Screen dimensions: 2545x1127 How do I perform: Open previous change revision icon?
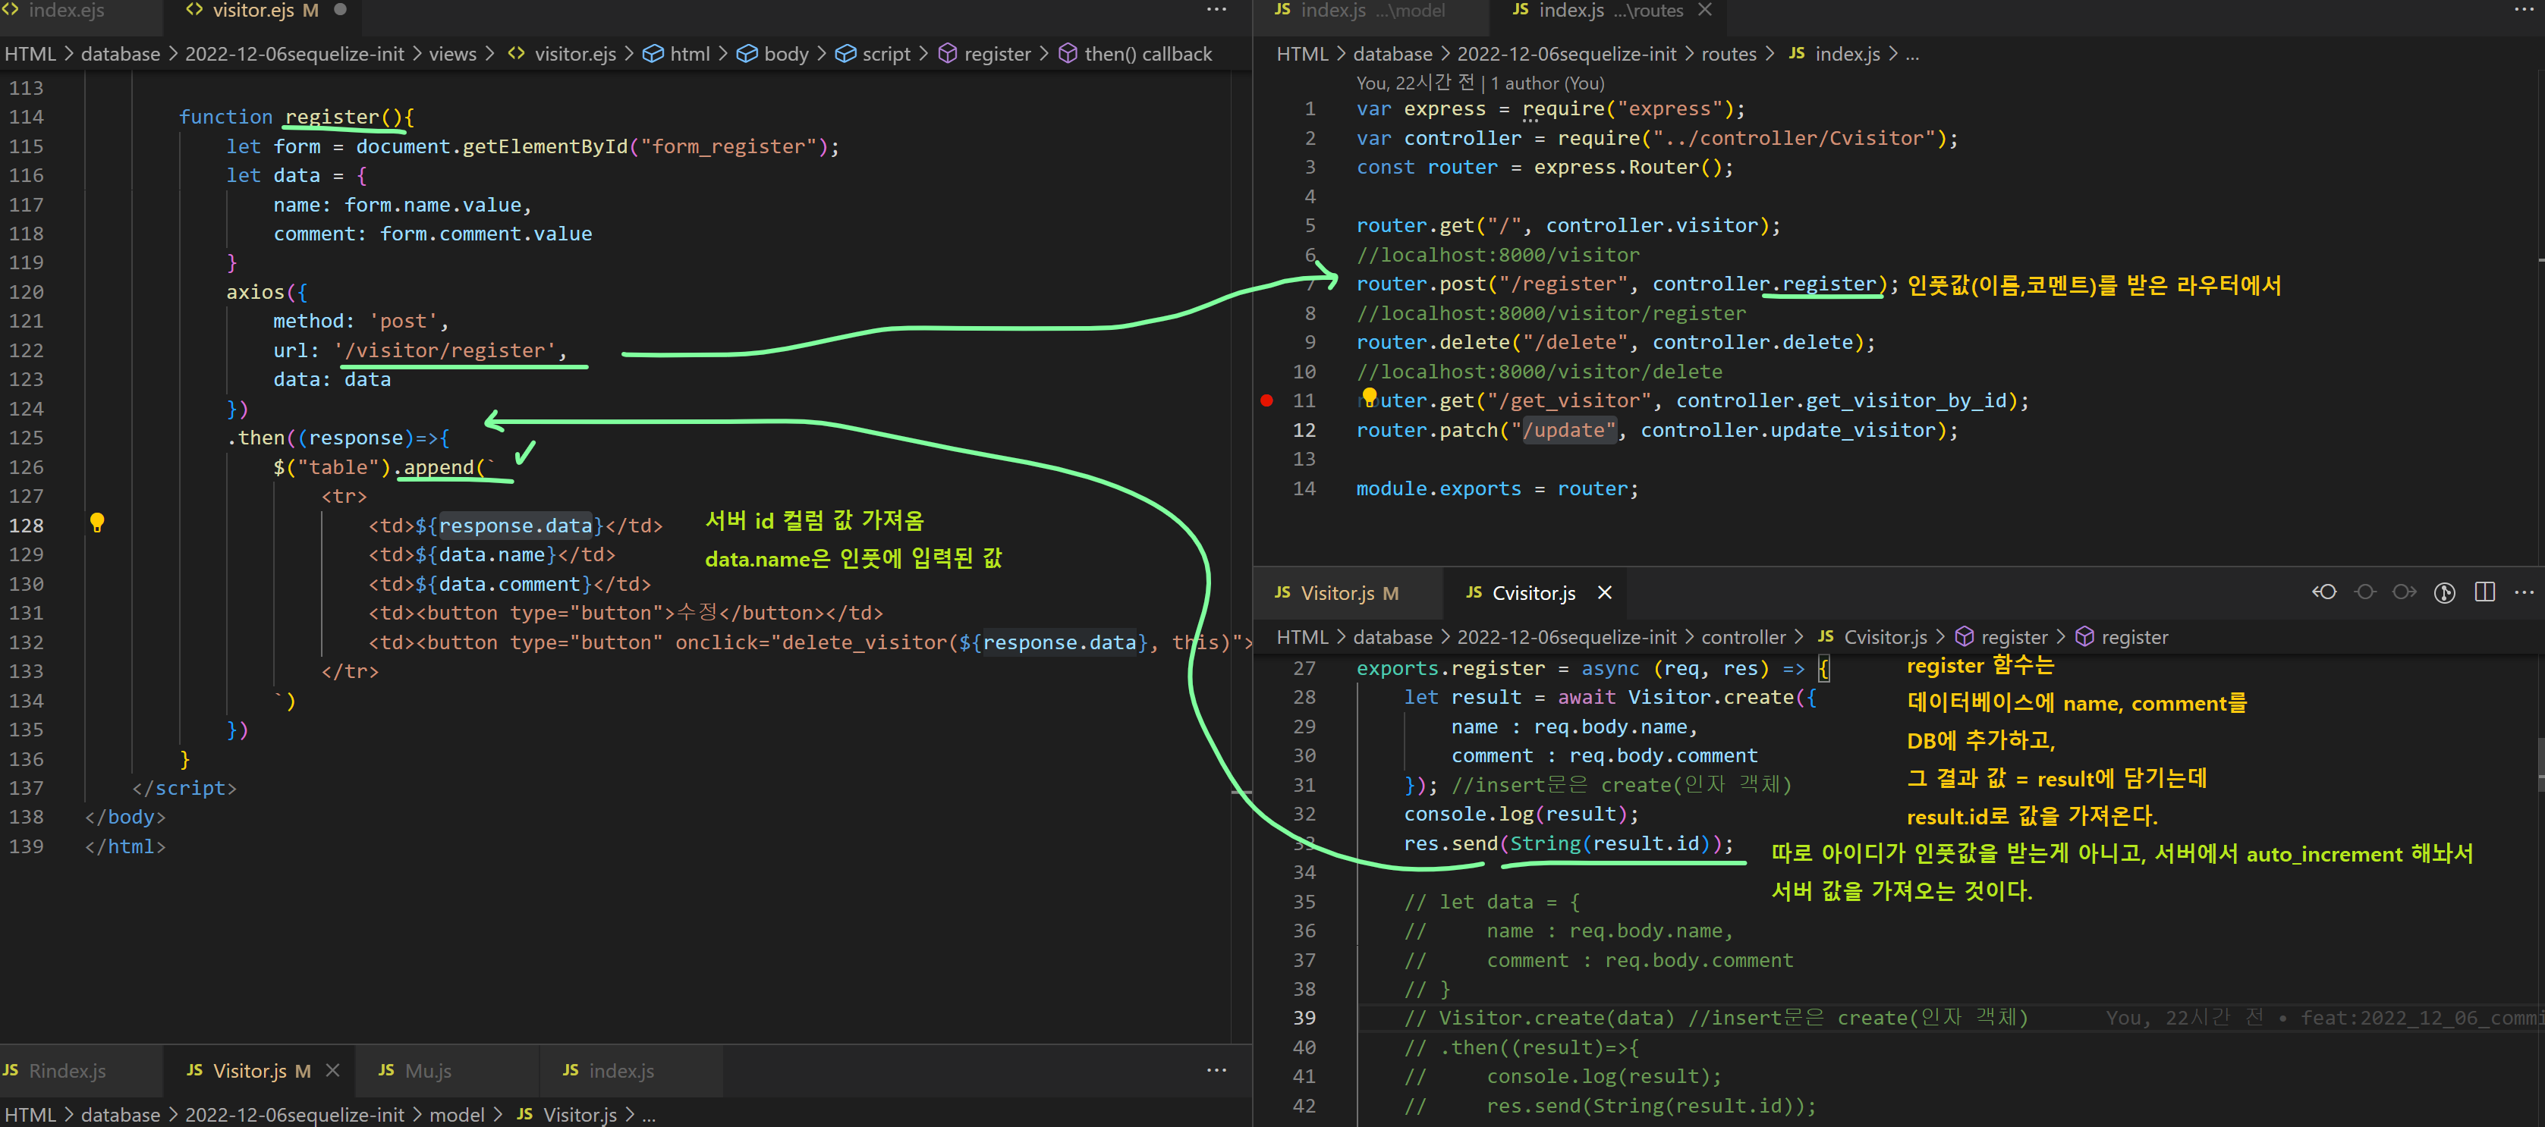(2323, 592)
